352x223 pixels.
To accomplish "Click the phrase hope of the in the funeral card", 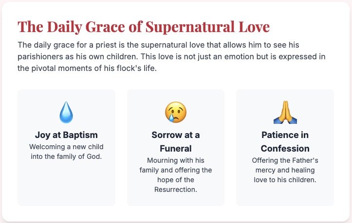I will coord(176,180).
